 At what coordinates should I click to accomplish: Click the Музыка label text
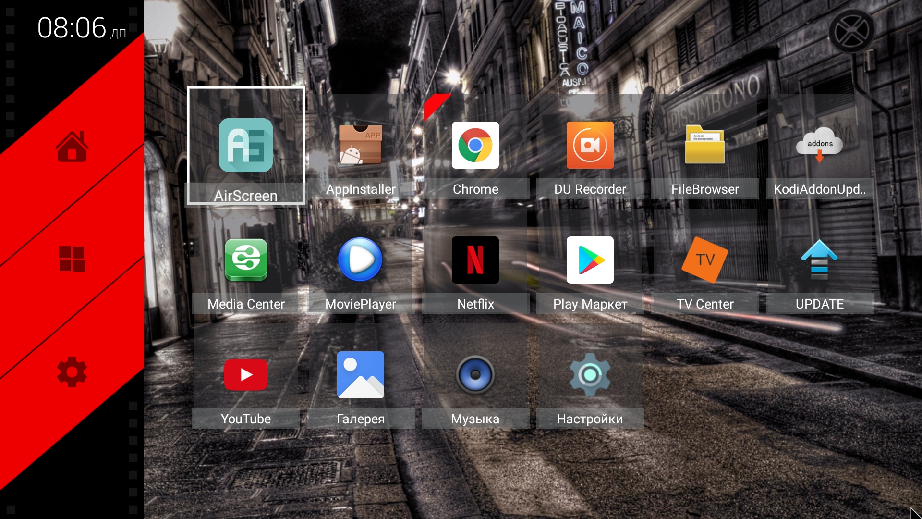click(x=475, y=419)
